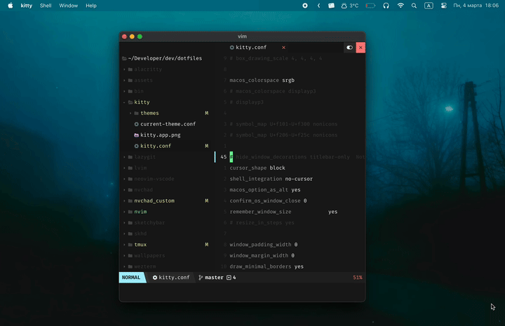Expand the assets folder chevron
505x326 pixels.
tap(124, 80)
